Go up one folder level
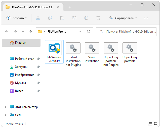The image size is (161, 128). click(x=30, y=32)
